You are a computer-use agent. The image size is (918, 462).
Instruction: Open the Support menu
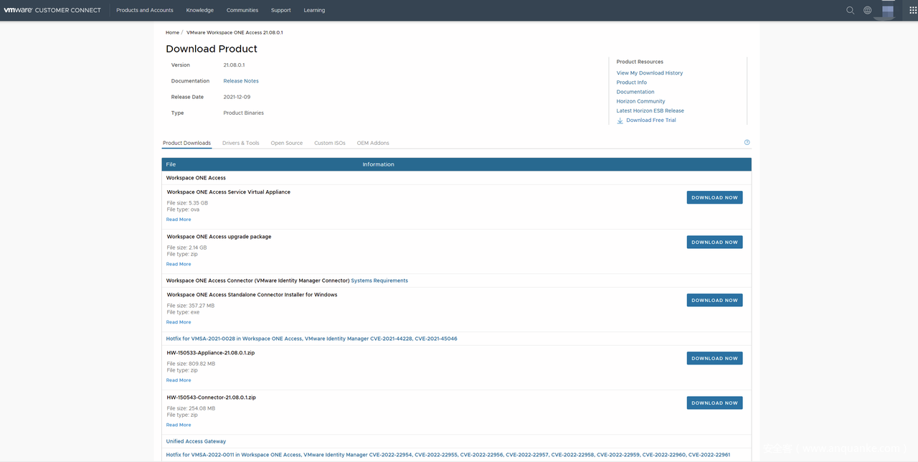point(280,10)
